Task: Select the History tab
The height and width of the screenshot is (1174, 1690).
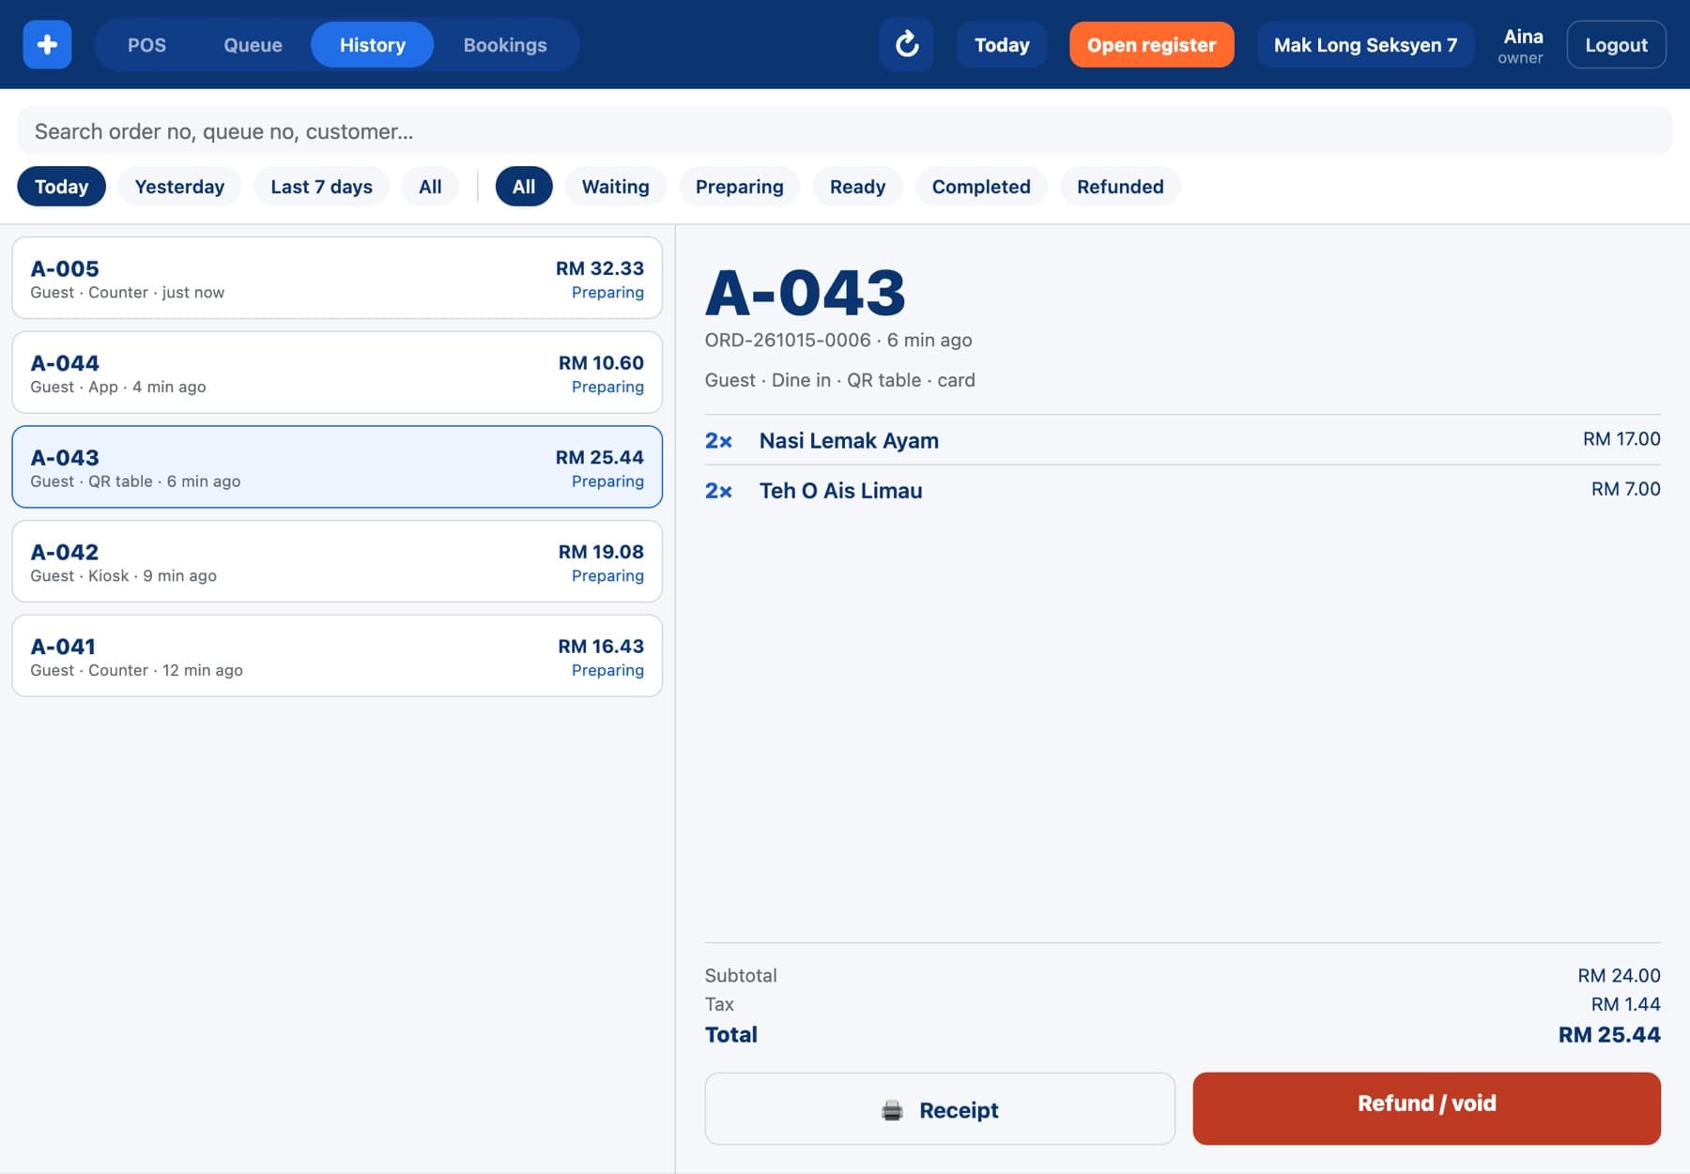Action: (x=372, y=44)
